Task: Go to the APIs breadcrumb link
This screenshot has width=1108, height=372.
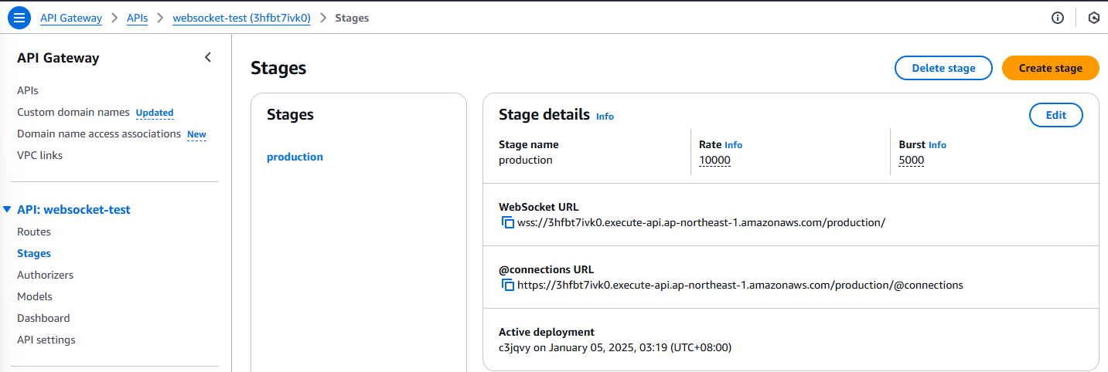Action: click(137, 18)
